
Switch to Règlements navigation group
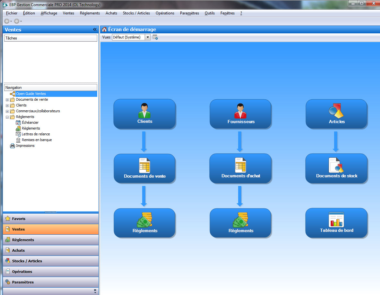(x=51, y=240)
